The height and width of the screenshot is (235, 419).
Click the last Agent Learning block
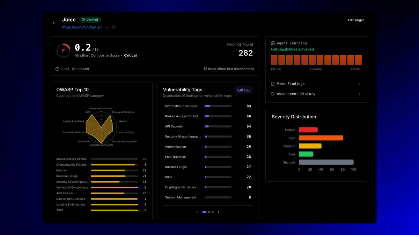tap(358, 60)
